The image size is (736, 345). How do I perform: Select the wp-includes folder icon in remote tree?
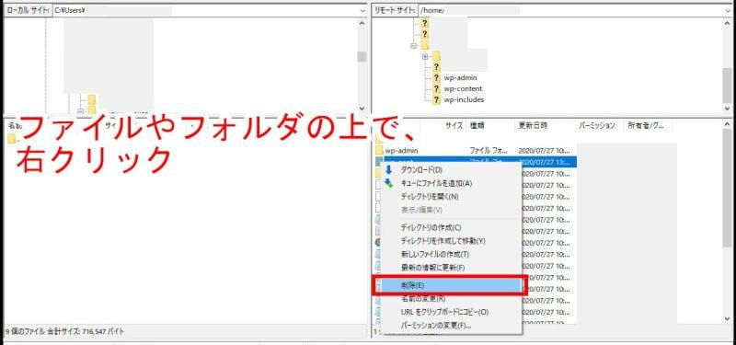pos(436,99)
